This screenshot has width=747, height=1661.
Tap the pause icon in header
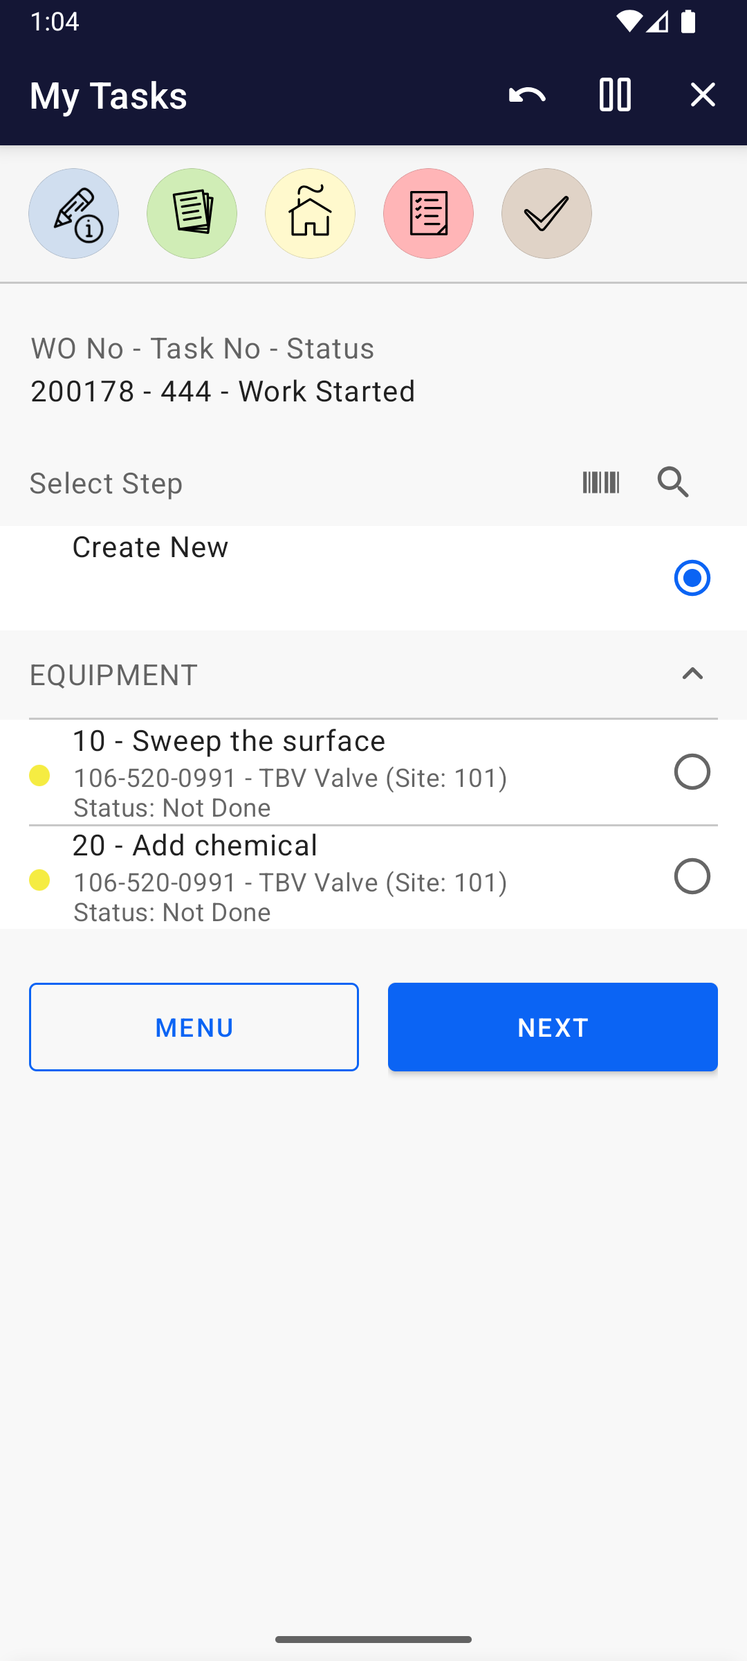(x=615, y=95)
